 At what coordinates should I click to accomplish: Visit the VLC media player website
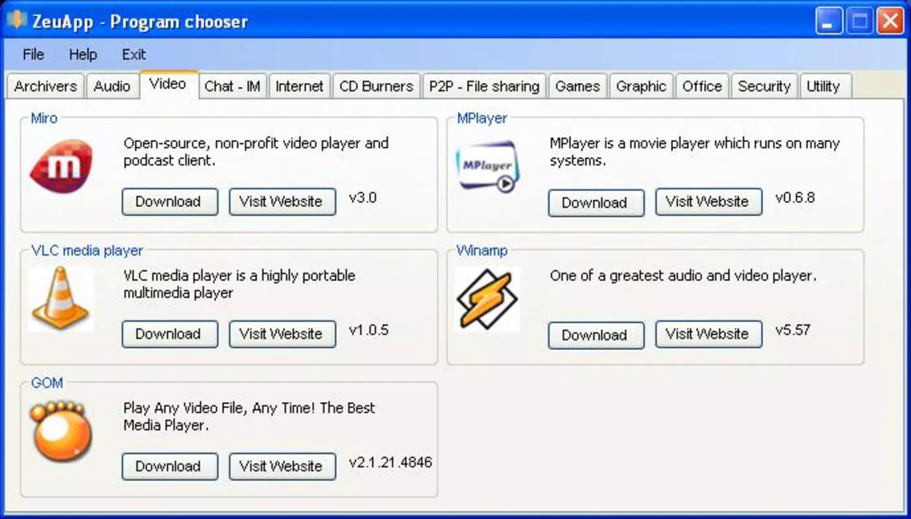[x=282, y=334]
